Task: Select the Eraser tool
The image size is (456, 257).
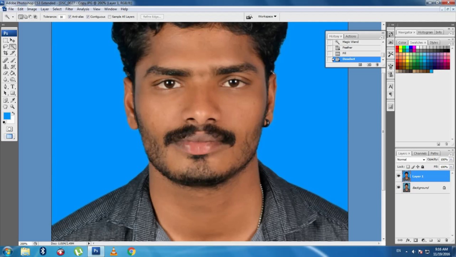Action: click(x=5, y=73)
